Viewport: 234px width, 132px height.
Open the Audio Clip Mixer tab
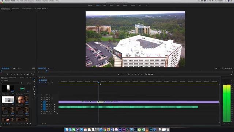point(27,9)
